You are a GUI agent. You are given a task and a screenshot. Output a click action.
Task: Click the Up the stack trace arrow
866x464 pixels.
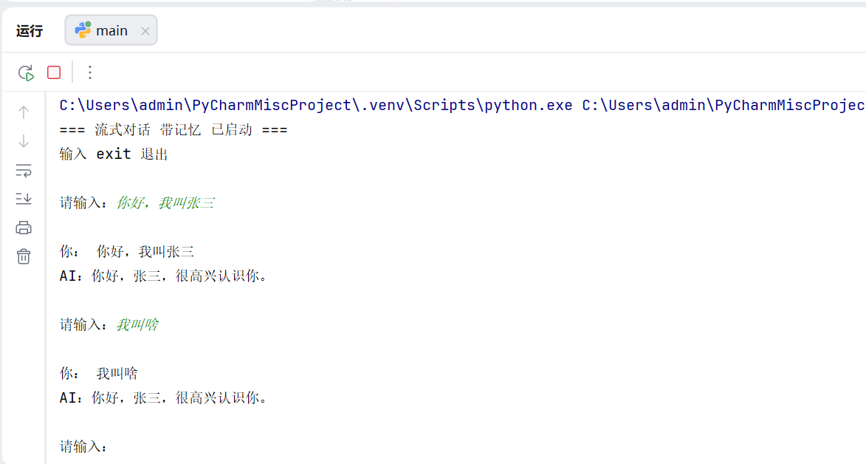(x=24, y=112)
